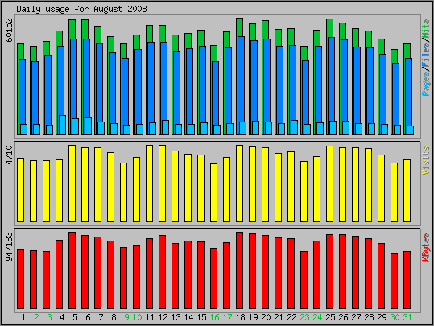This screenshot has width=434, height=326.
Task: Select green day label 16
Action: pyautogui.click(x=214, y=317)
